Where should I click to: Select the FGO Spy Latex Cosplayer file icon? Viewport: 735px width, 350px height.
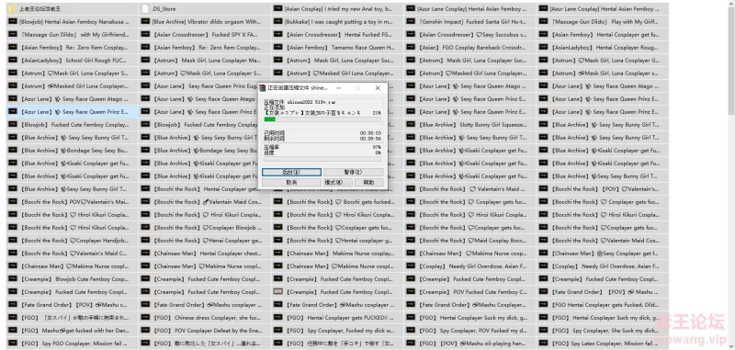pos(543,343)
